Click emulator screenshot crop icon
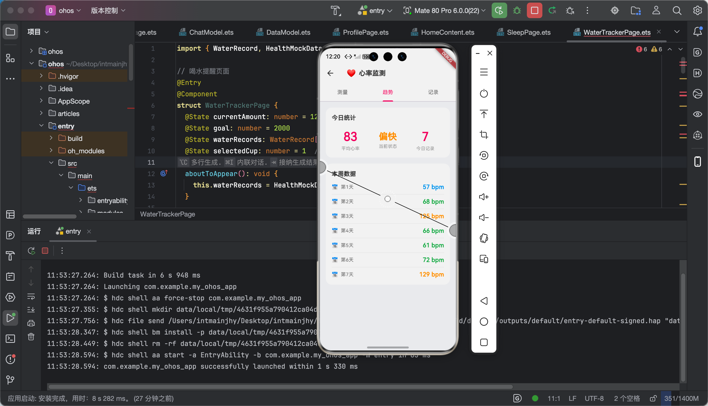Screen dimensions: 708x406 pos(484,135)
